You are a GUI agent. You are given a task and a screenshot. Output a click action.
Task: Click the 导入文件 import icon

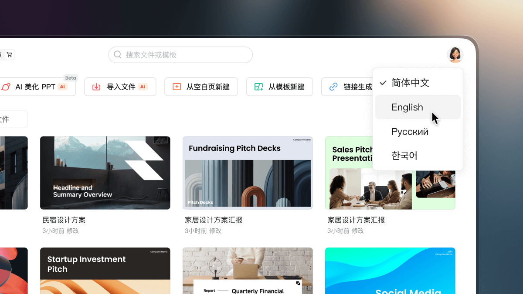[96, 87]
